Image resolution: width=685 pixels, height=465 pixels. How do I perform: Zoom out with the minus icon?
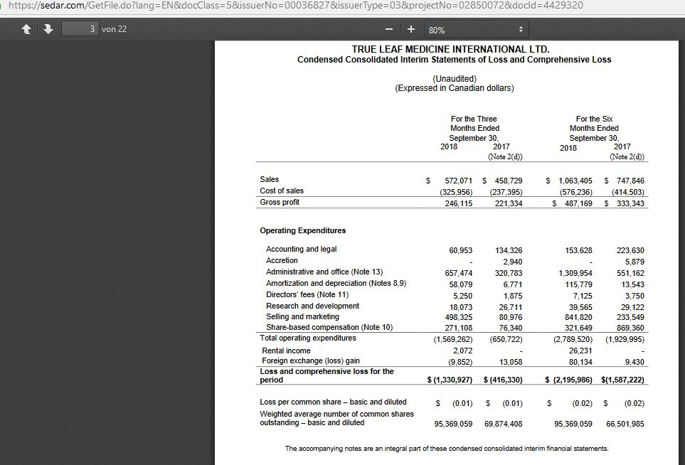coord(388,29)
